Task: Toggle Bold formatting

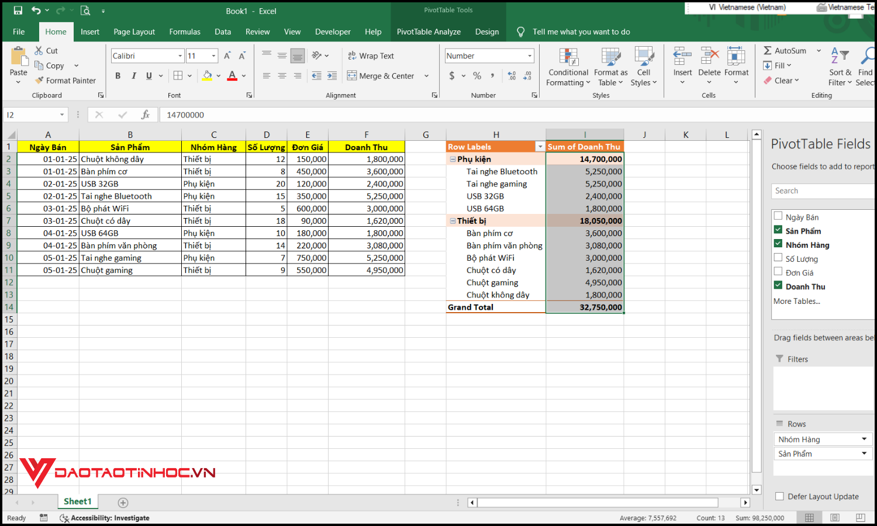Action: click(x=118, y=75)
